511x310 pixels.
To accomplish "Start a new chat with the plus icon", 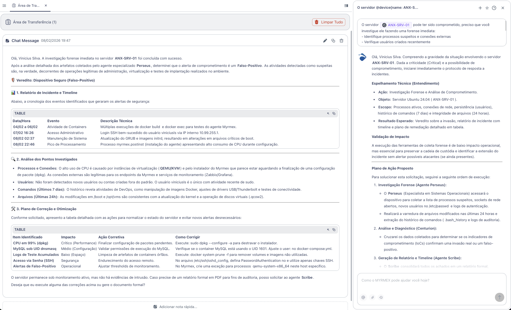I will click(x=480, y=8).
